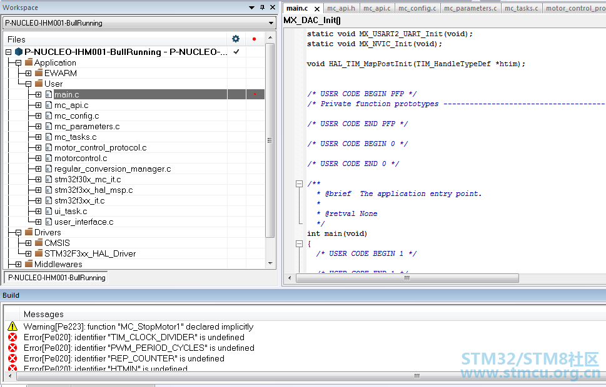Select mc_parameters.c in tree

87,126
